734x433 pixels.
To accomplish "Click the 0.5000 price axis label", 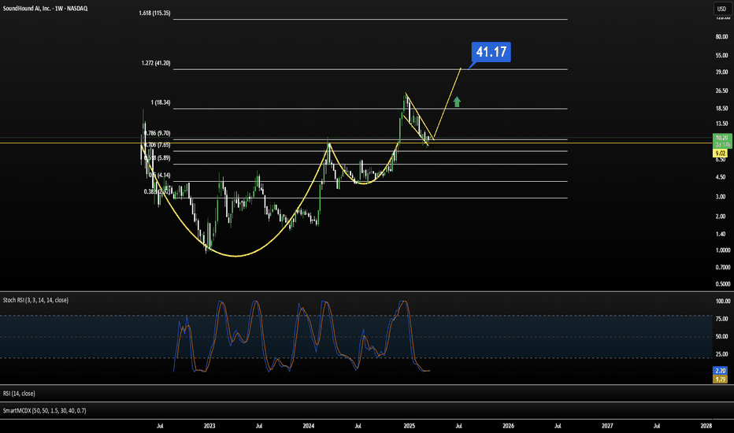I will 723,283.
